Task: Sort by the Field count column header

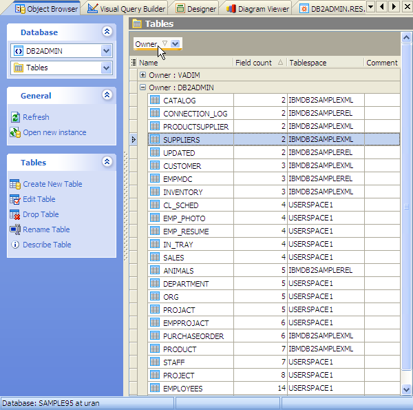Action: click(260, 63)
